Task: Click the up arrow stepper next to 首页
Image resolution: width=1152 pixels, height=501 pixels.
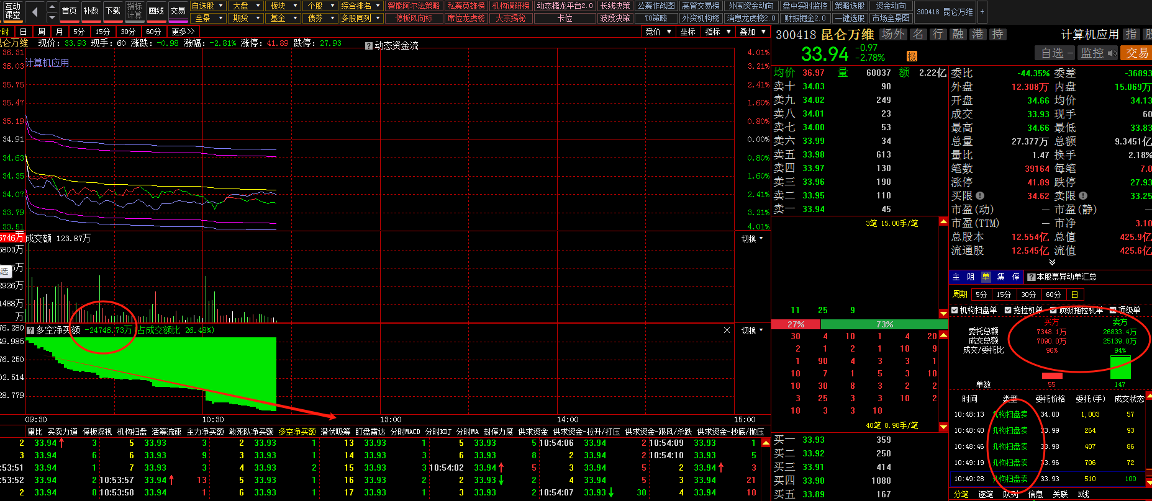Action: tap(52, 6)
